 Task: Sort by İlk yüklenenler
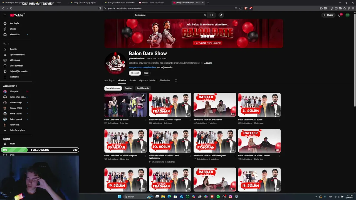coord(143,88)
